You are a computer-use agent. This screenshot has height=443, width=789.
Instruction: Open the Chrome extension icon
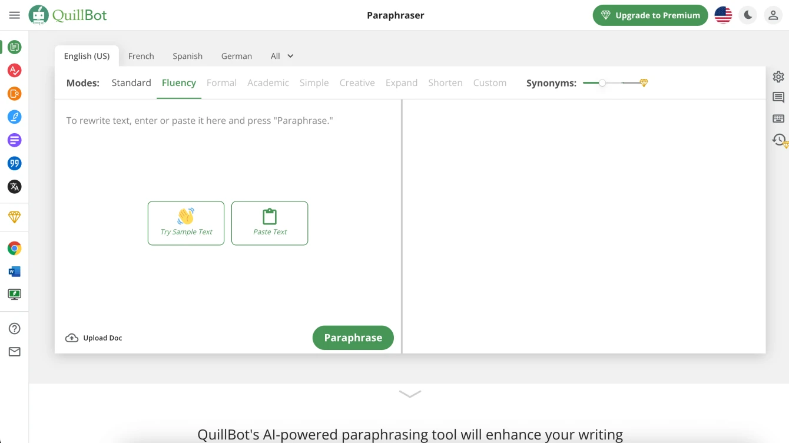click(15, 248)
